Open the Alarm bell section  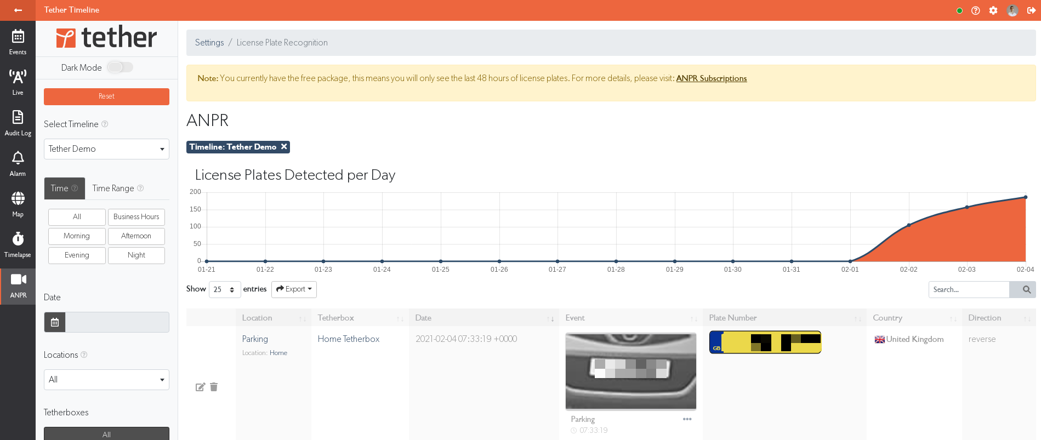tap(18, 163)
